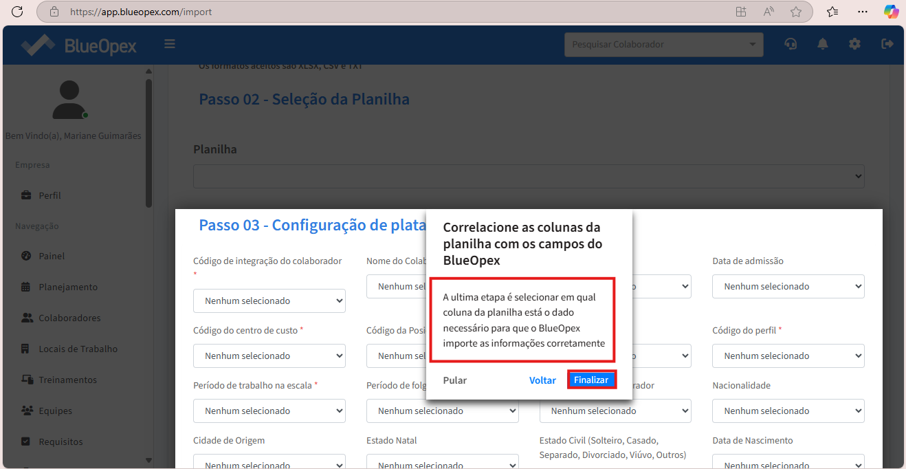The height and width of the screenshot is (469, 906).
Task: Go to Painel menu item
Action: click(x=52, y=256)
